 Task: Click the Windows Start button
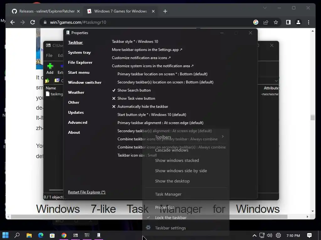click(x=6, y=235)
